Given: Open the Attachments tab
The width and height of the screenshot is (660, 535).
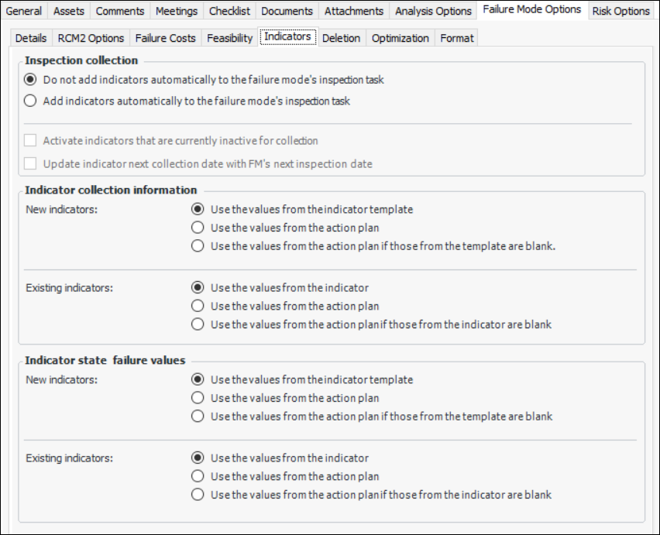Looking at the screenshot, I should [353, 11].
